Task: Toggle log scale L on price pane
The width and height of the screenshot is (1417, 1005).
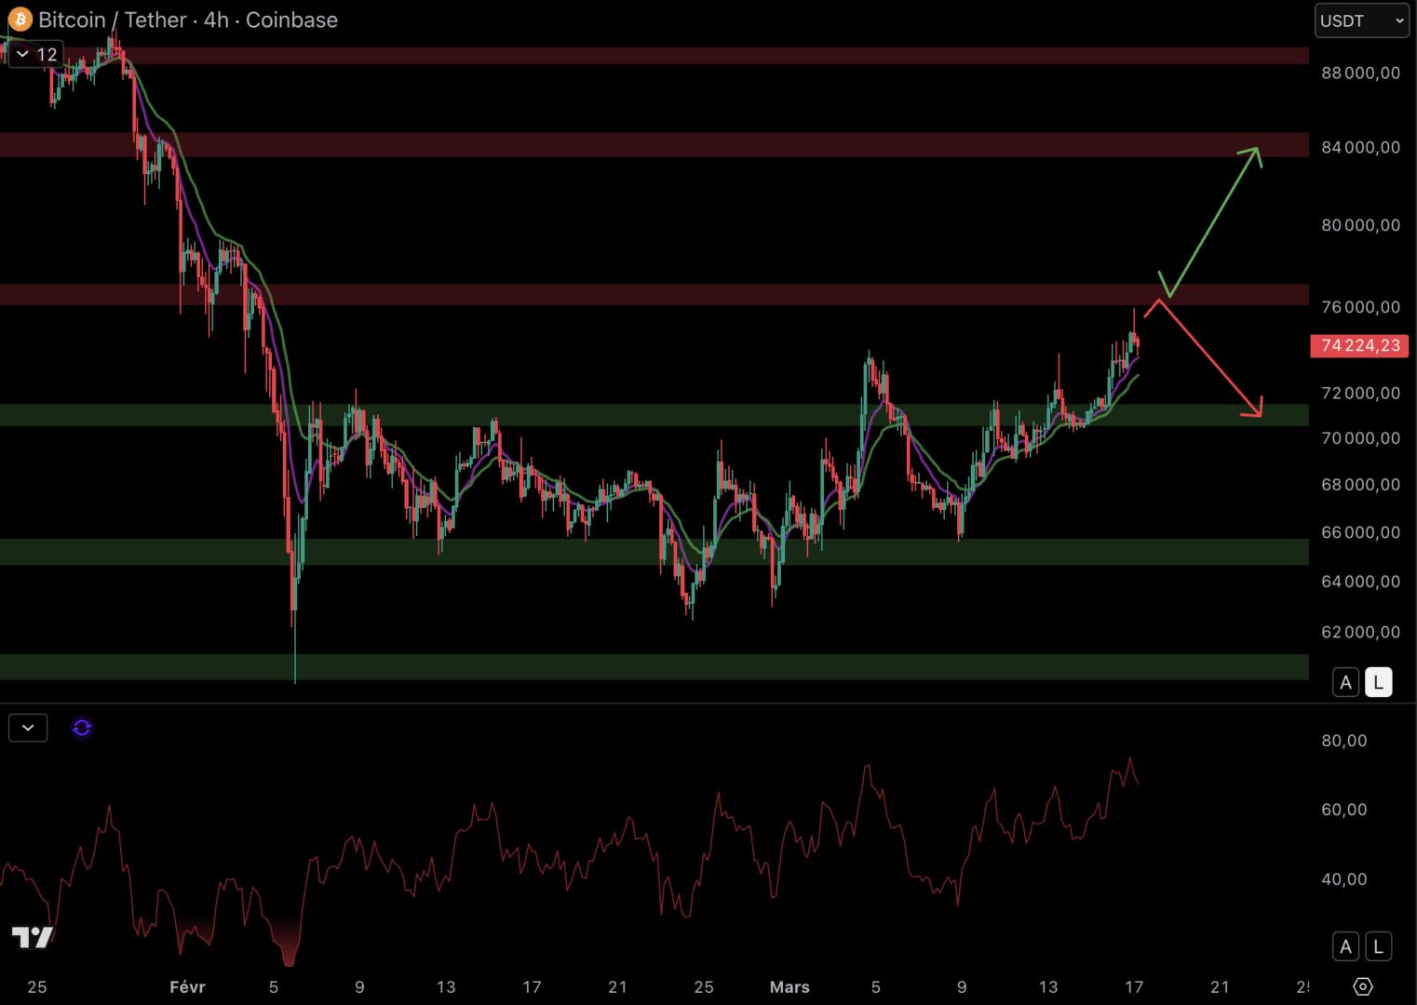Action: click(1379, 683)
